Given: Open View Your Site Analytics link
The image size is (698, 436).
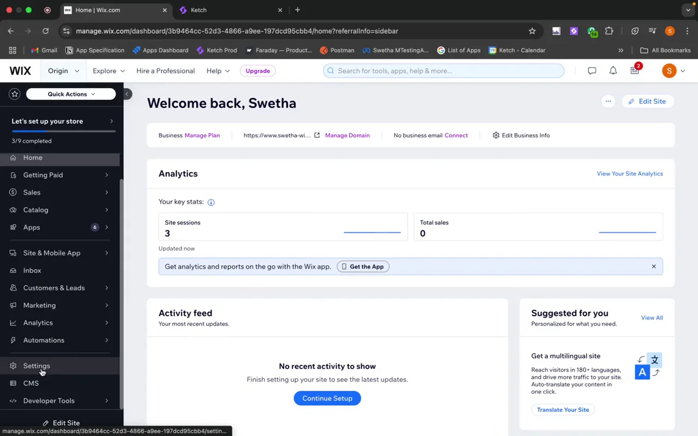Looking at the screenshot, I should click(x=630, y=174).
